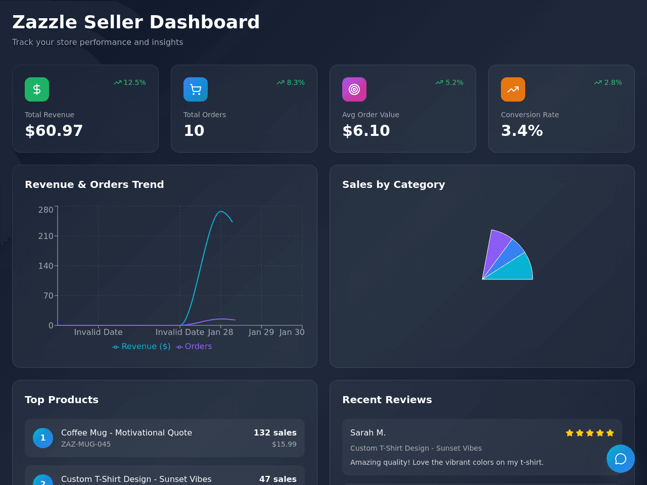Click the blue shopping cart orders icon
This screenshot has height=485, width=647.
pos(196,89)
